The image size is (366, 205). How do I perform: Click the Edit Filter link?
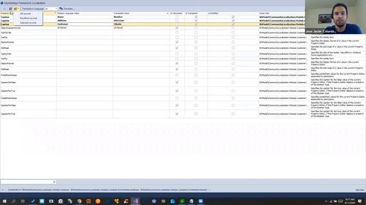(x=360, y=190)
